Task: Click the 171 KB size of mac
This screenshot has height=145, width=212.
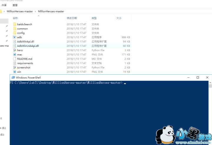Action: pos(126,54)
